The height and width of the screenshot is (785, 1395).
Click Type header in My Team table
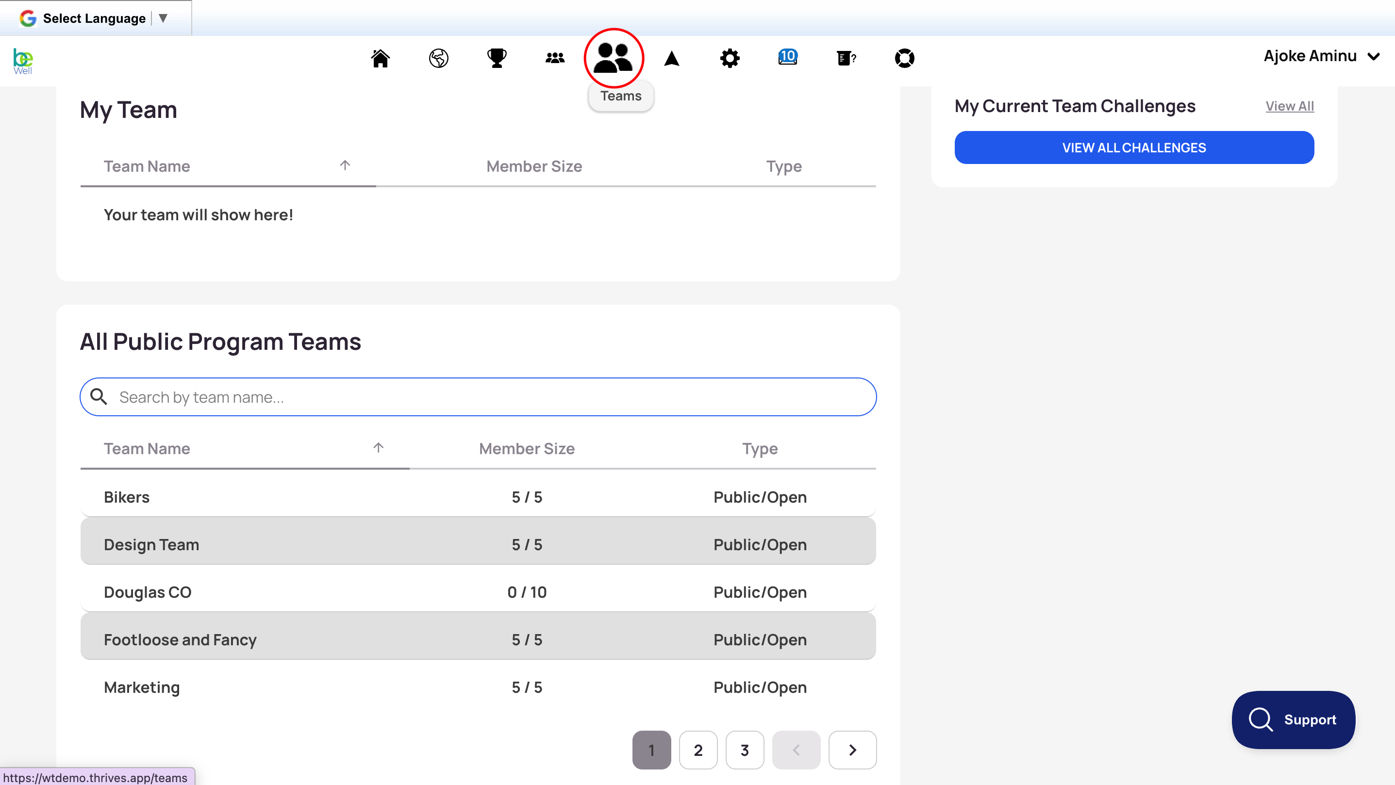783,166
